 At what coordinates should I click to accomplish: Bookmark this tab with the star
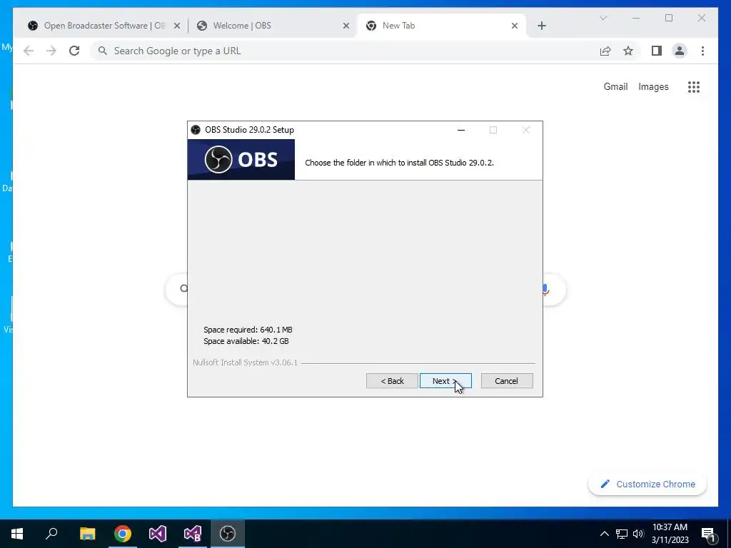tap(628, 51)
